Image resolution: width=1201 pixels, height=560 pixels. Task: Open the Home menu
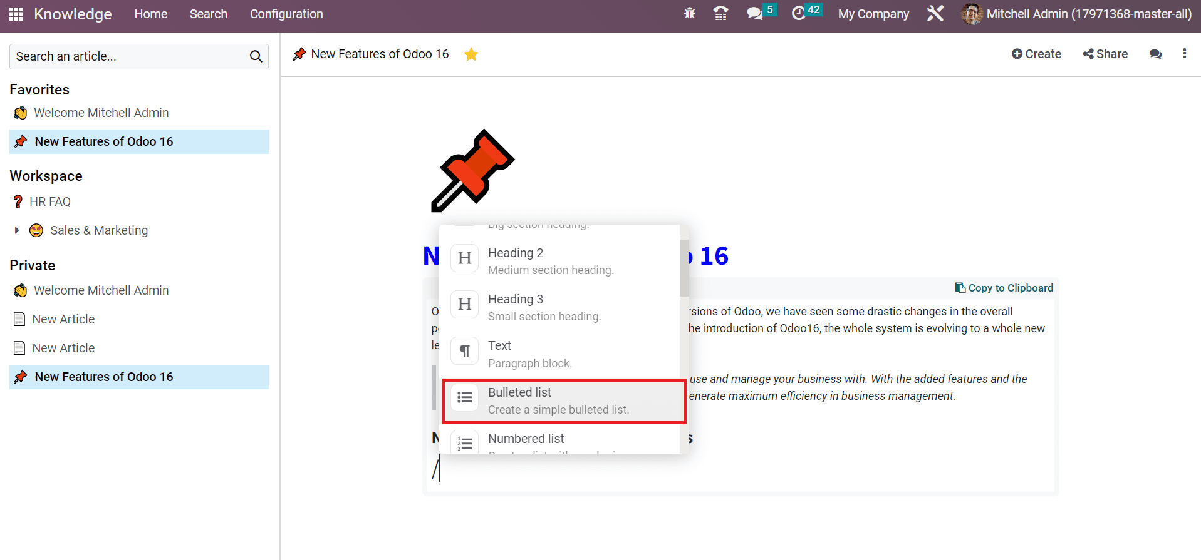[151, 14]
